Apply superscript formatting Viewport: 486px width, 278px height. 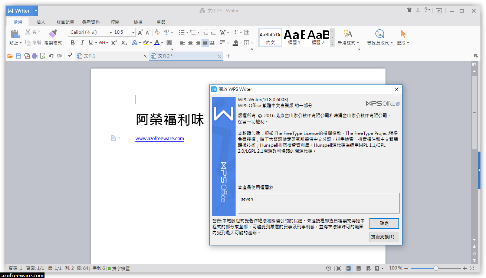coord(114,43)
